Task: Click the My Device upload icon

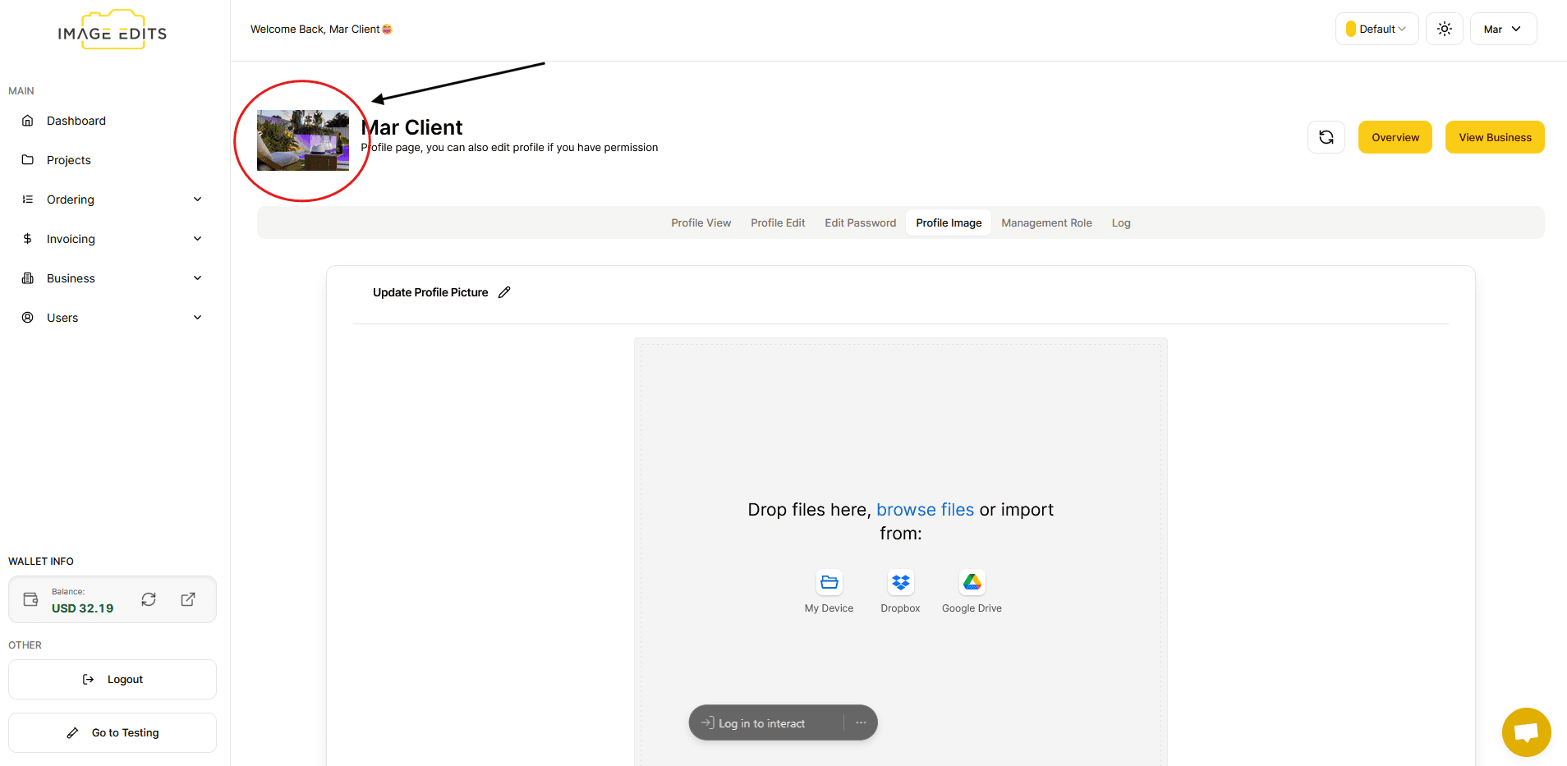Action: click(829, 582)
